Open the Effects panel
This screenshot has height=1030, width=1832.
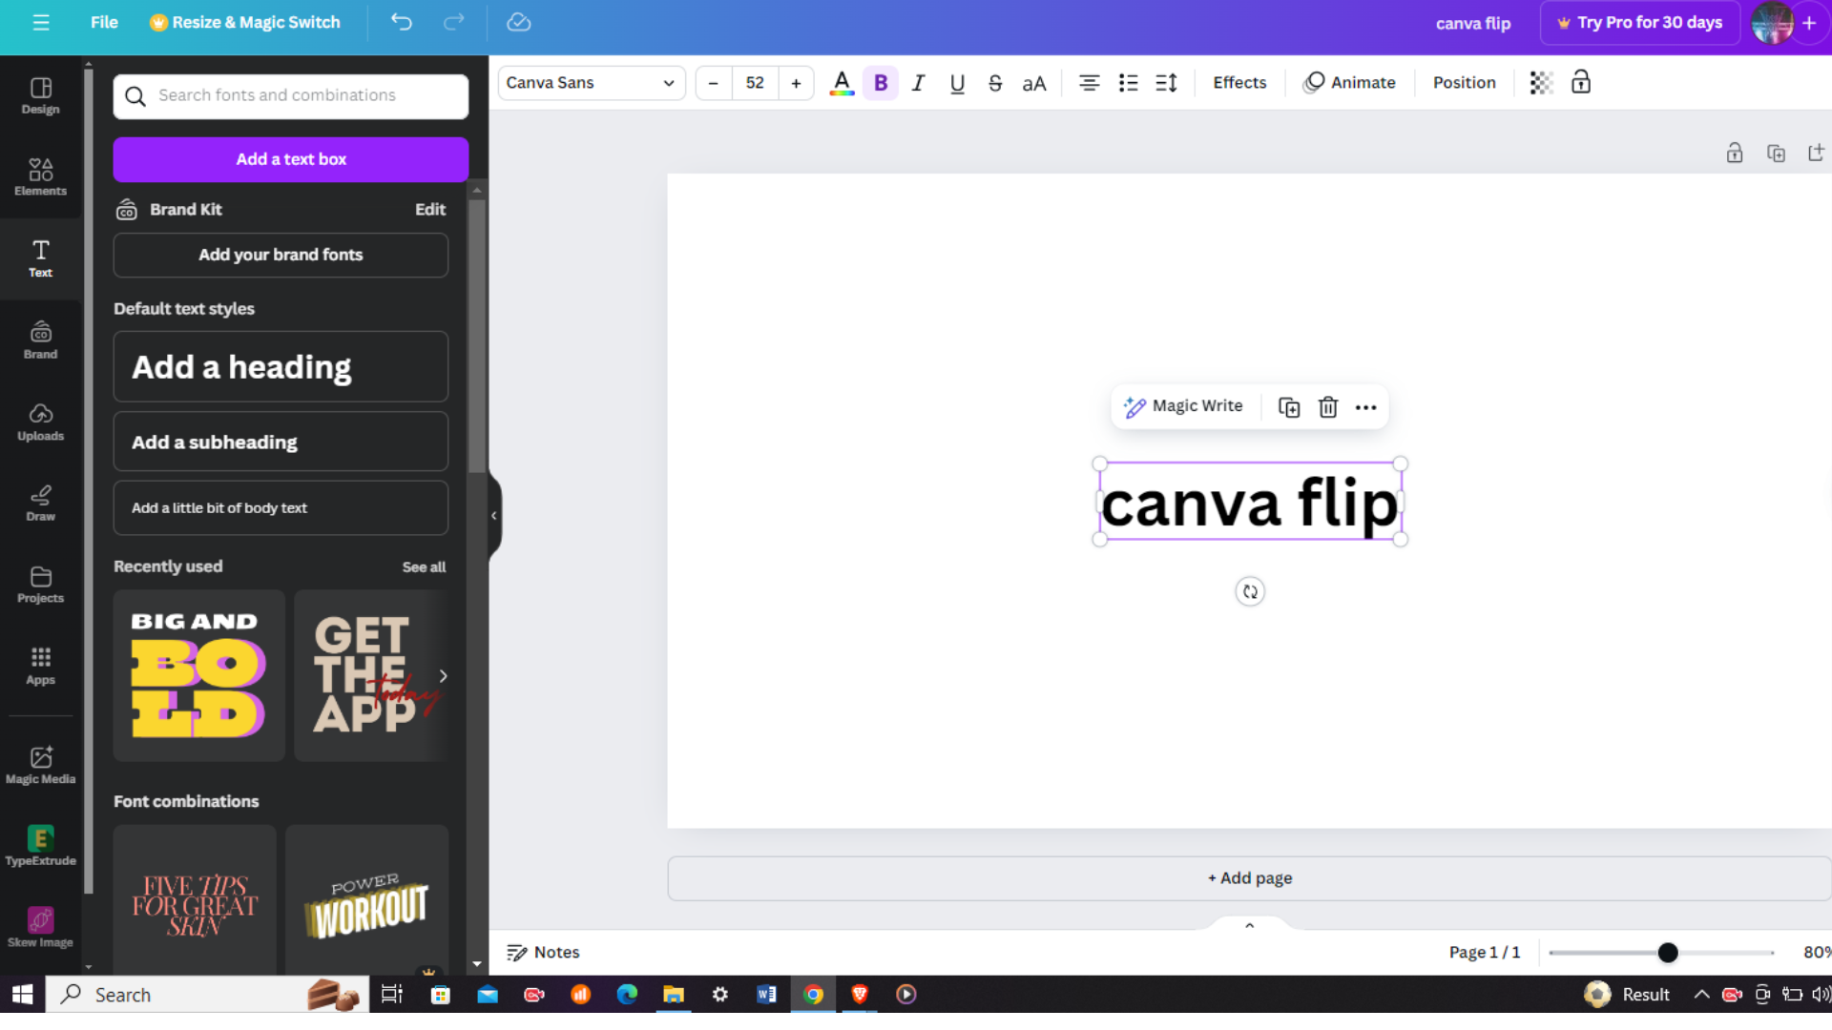tap(1239, 83)
